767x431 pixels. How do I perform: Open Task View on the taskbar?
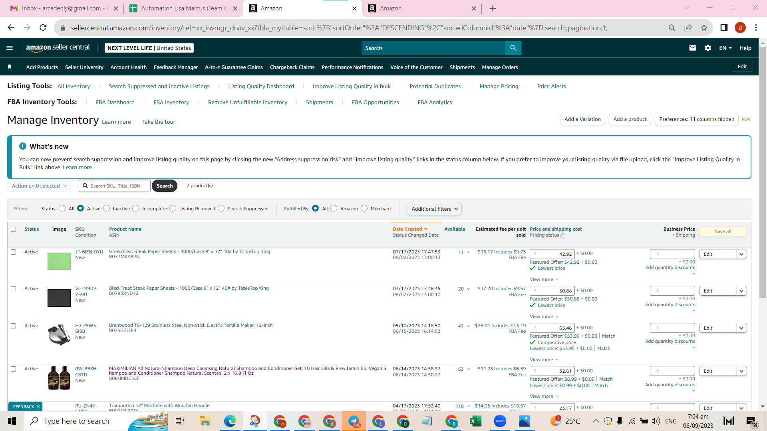coord(180,421)
